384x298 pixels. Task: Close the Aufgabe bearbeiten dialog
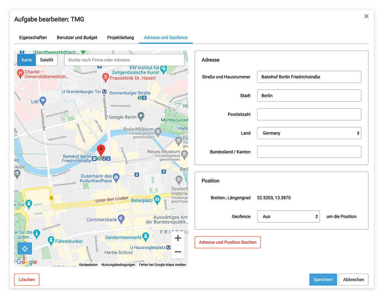(366, 16)
